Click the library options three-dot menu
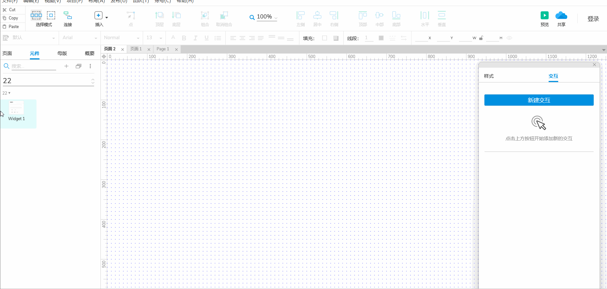Viewport: 607px width, 289px height. [90, 66]
